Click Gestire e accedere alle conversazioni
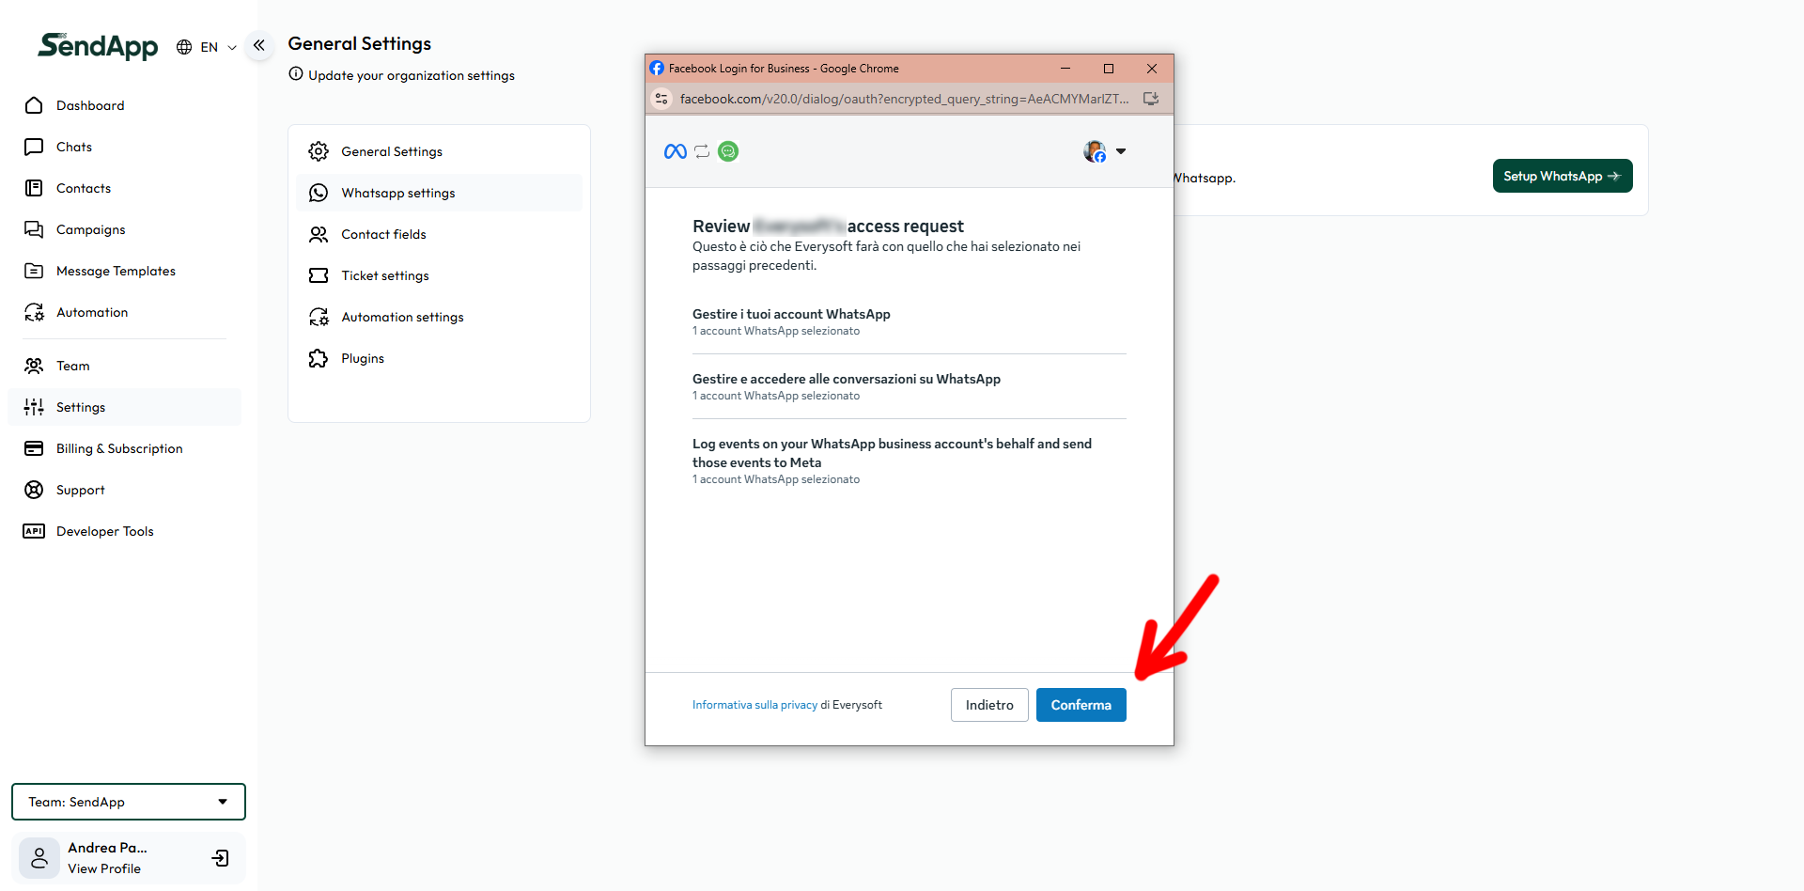The image size is (1804, 891). (x=847, y=379)
